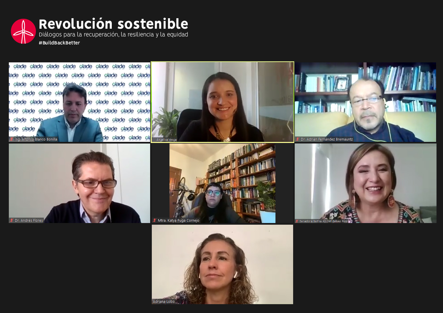Select the Katya Puga Cornejo video tile
The width and height of the screenshot is (443, 313).
(x=222, y=183)
